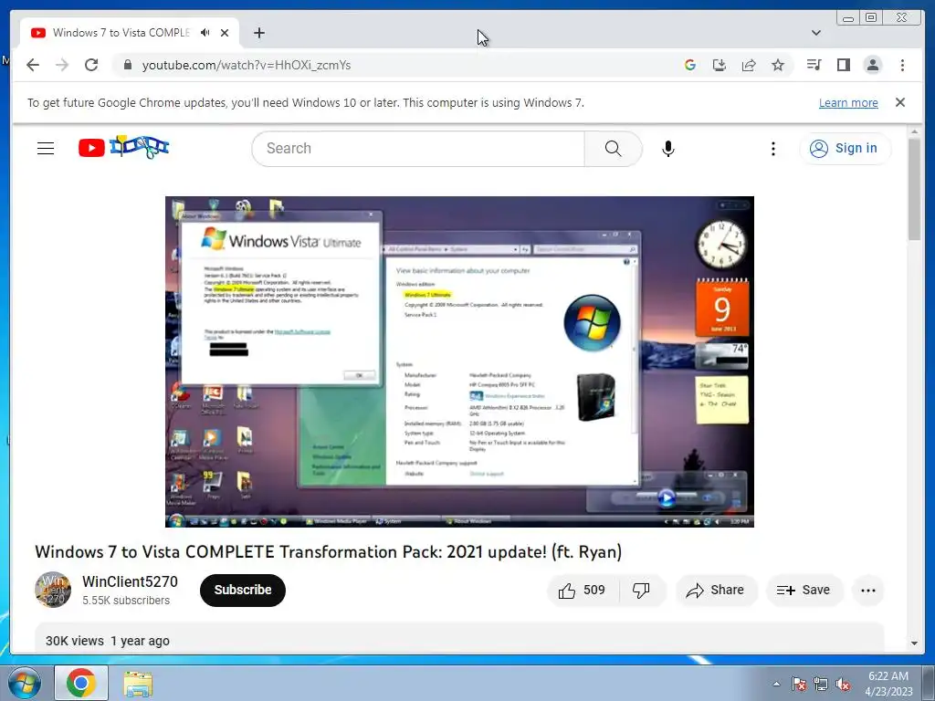Open WinClient5270 channel avatar
Image resolution: width=935 pixels, height=701 pixels.
pos(53,590)
